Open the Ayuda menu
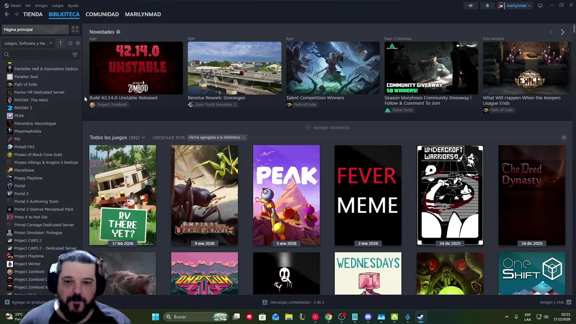Screen dimensions: 576x324 tap(73, 5)
